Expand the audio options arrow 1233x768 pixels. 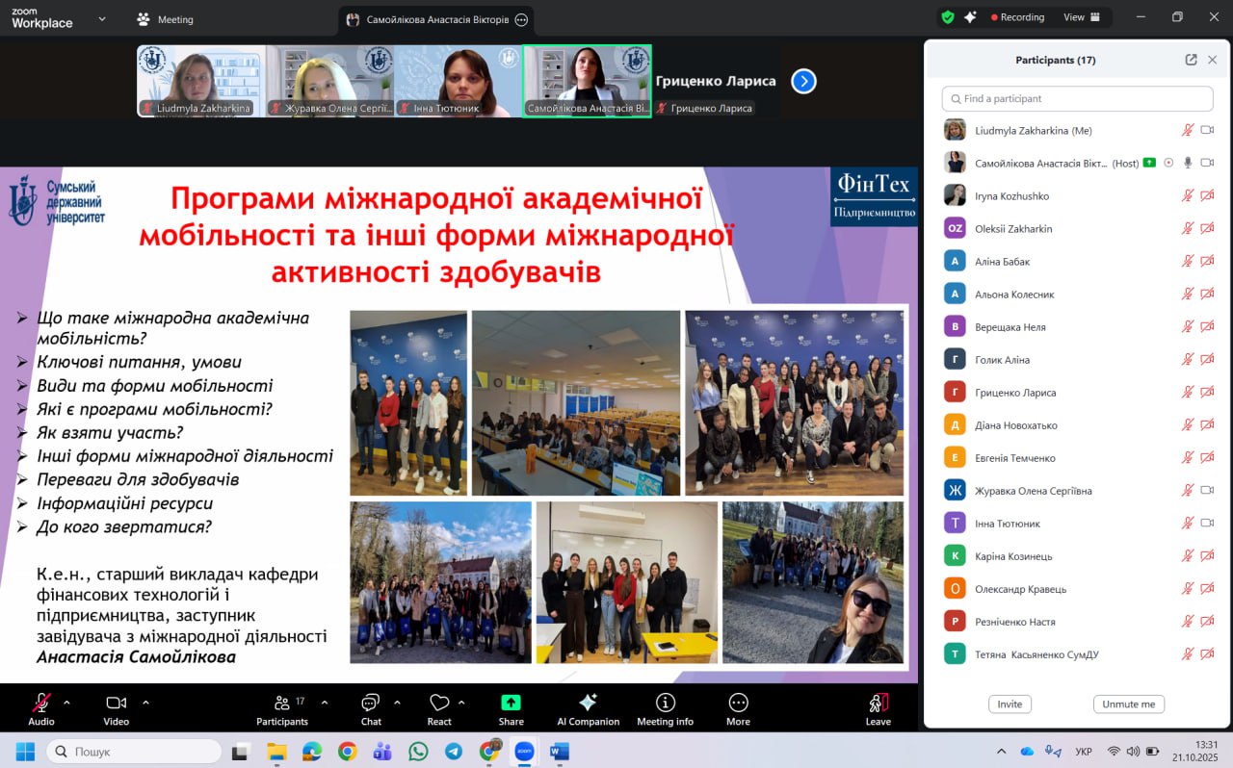[x=66, y=703]
